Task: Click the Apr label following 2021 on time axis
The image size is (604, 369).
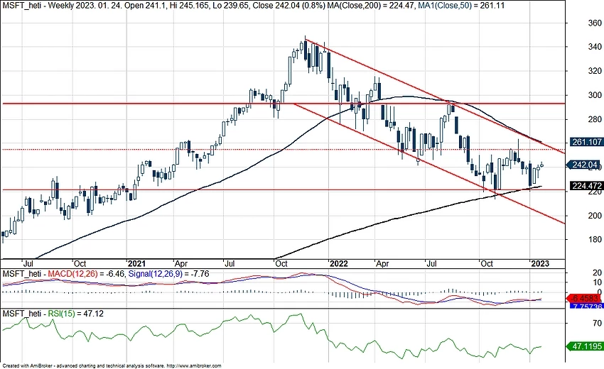Action: coord(180,263)
